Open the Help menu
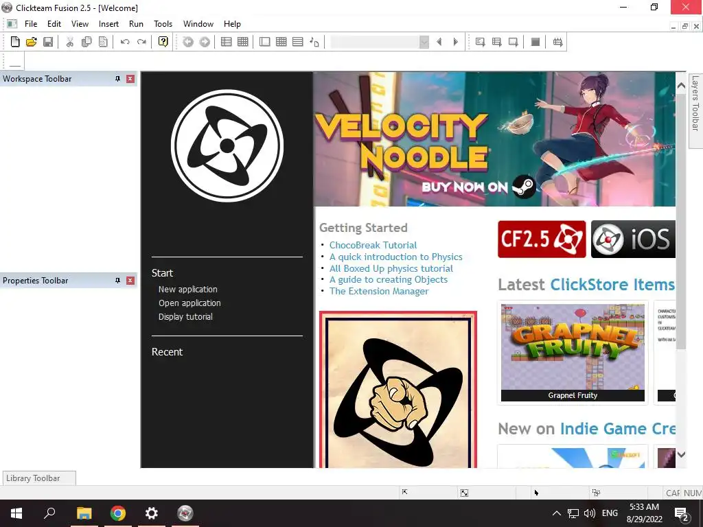The image size is (703, 527). pyautogui.click(x=232, y=24)
